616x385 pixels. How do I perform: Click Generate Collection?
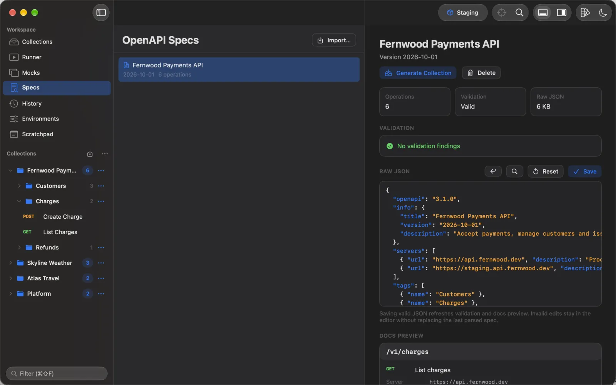[418, 73]
